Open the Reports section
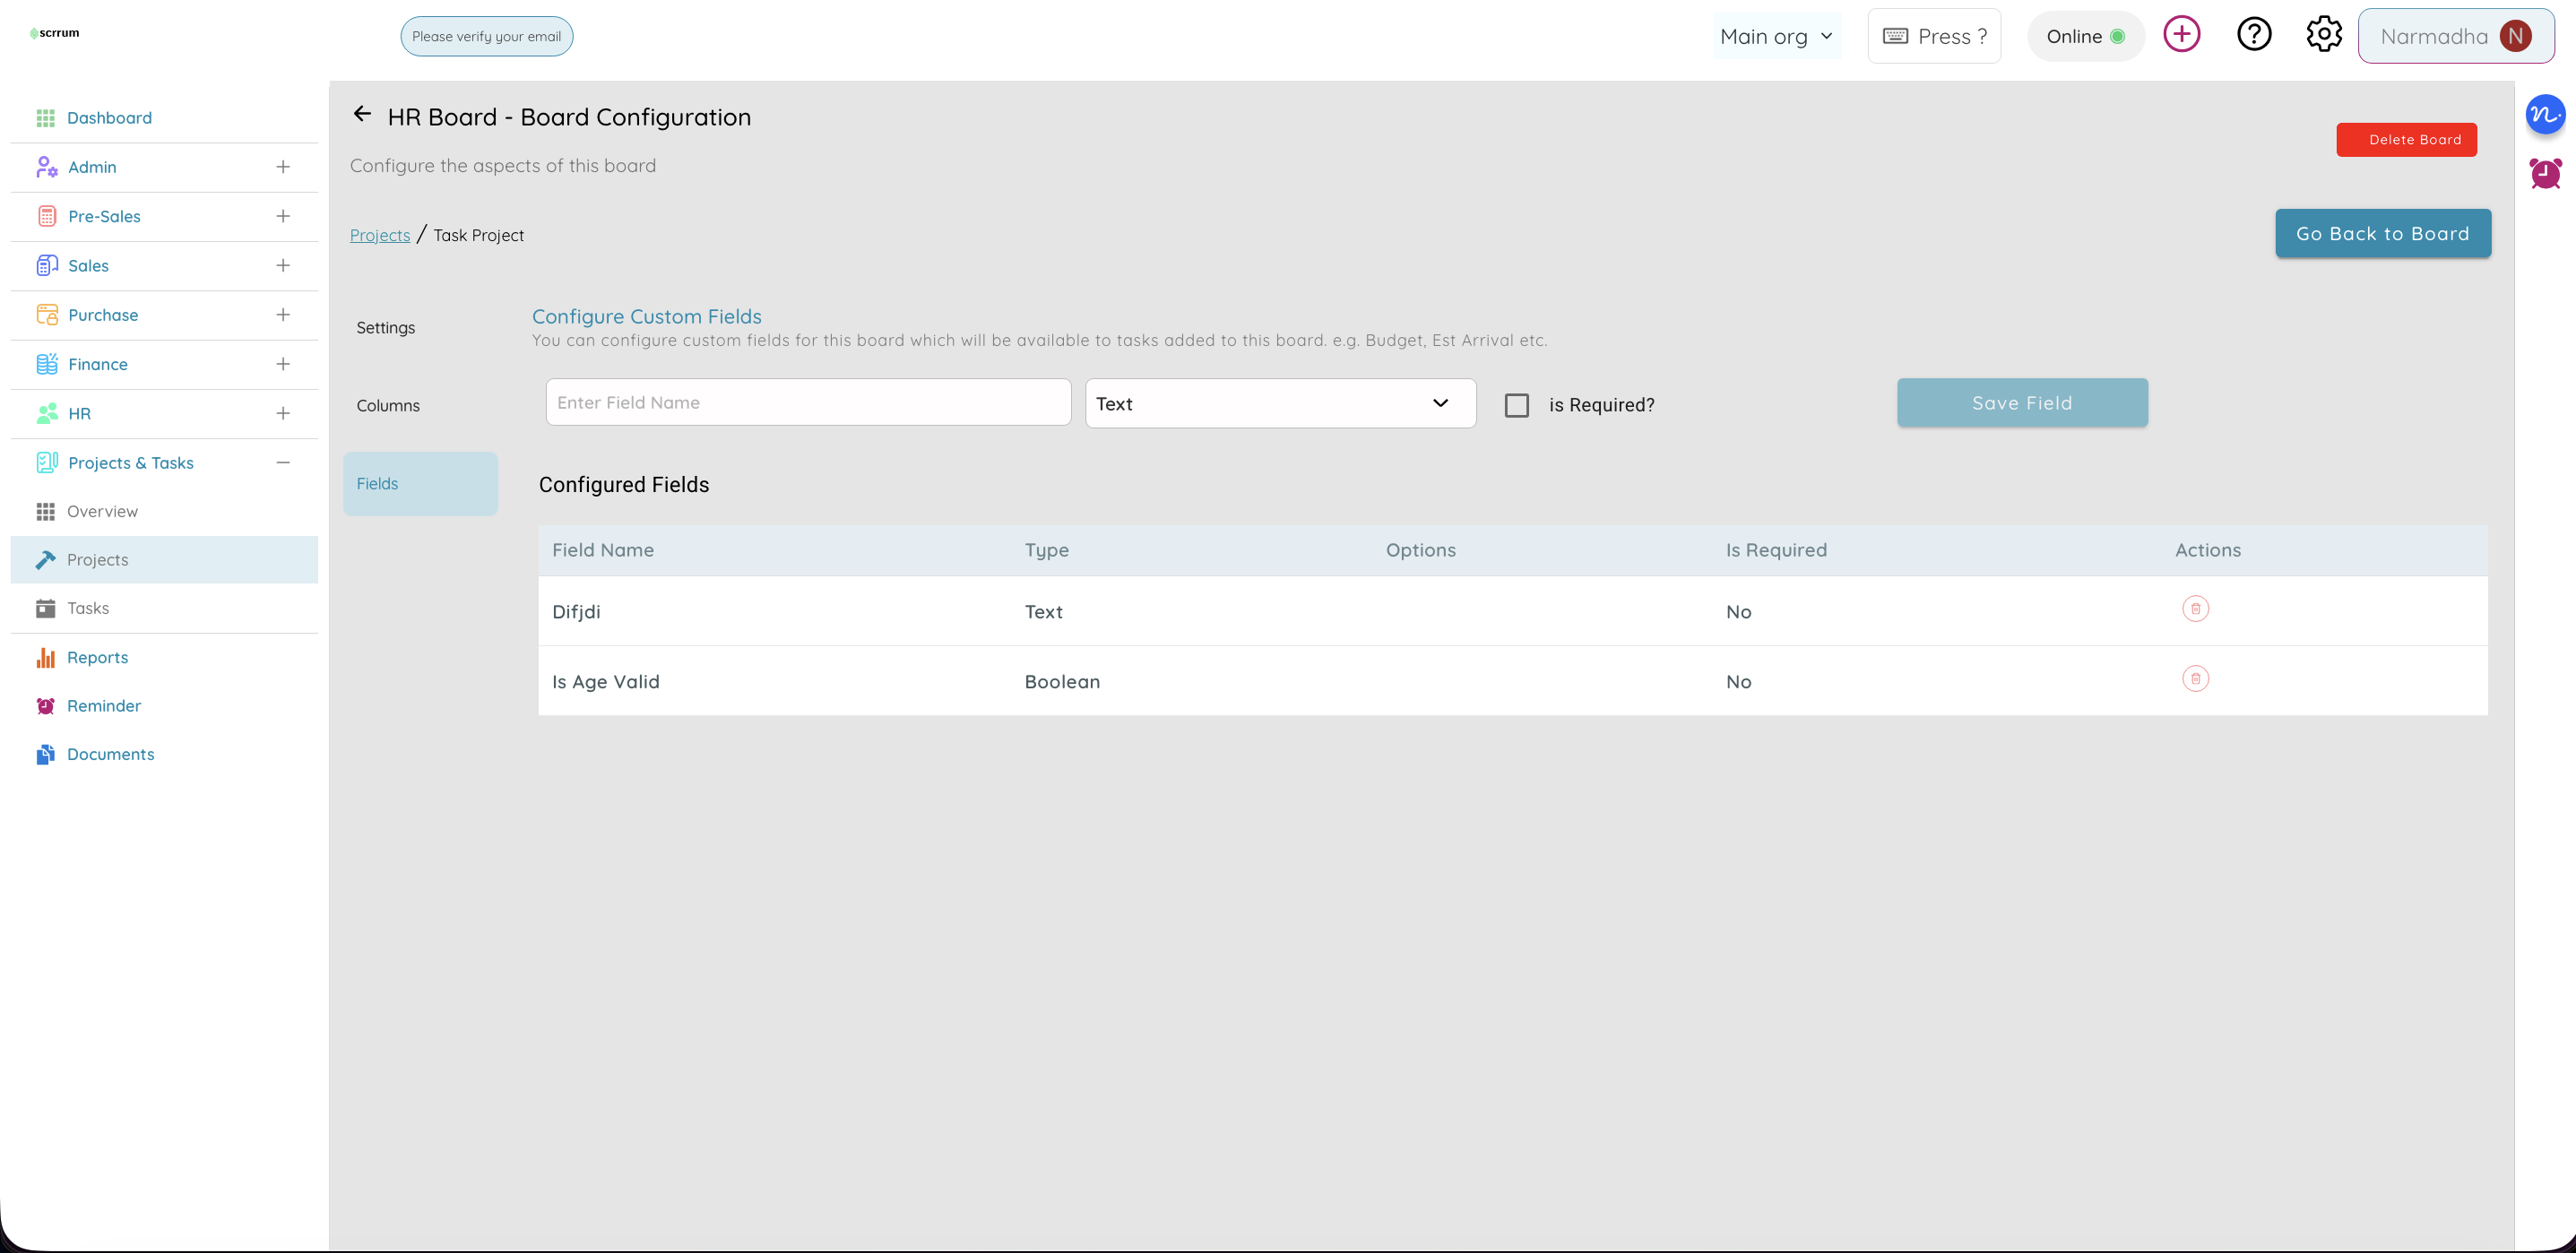The width and height of the screenshot is (2576, 1253). (95, 657)
